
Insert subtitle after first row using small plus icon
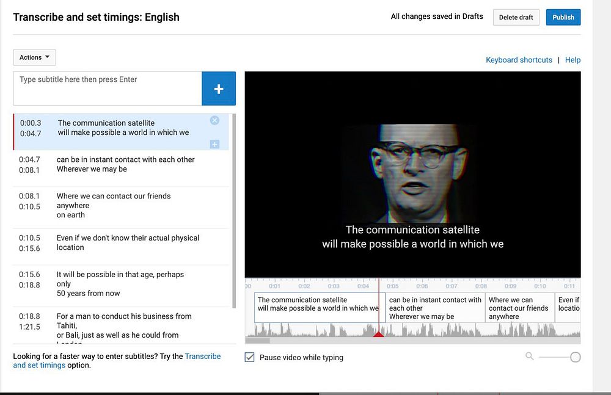tap(214, 144)
